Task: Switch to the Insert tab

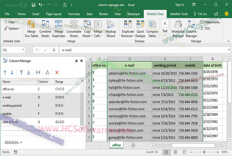Action: [x=36, y=14]
